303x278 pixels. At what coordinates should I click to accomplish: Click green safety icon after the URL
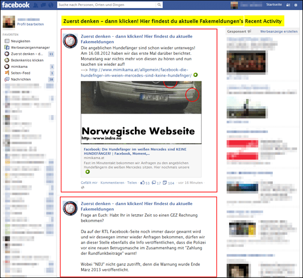tap(196, 75)
